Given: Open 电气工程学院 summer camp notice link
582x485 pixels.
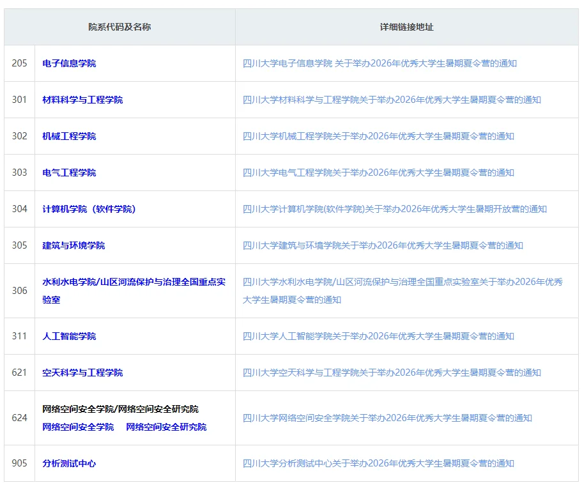Looking at the screenshot, I should tap(378, 173).
